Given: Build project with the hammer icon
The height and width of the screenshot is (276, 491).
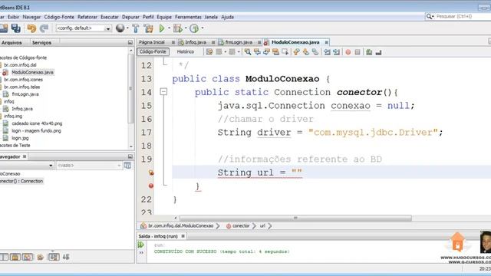Looking at the screenshot, I should (136, 28).
